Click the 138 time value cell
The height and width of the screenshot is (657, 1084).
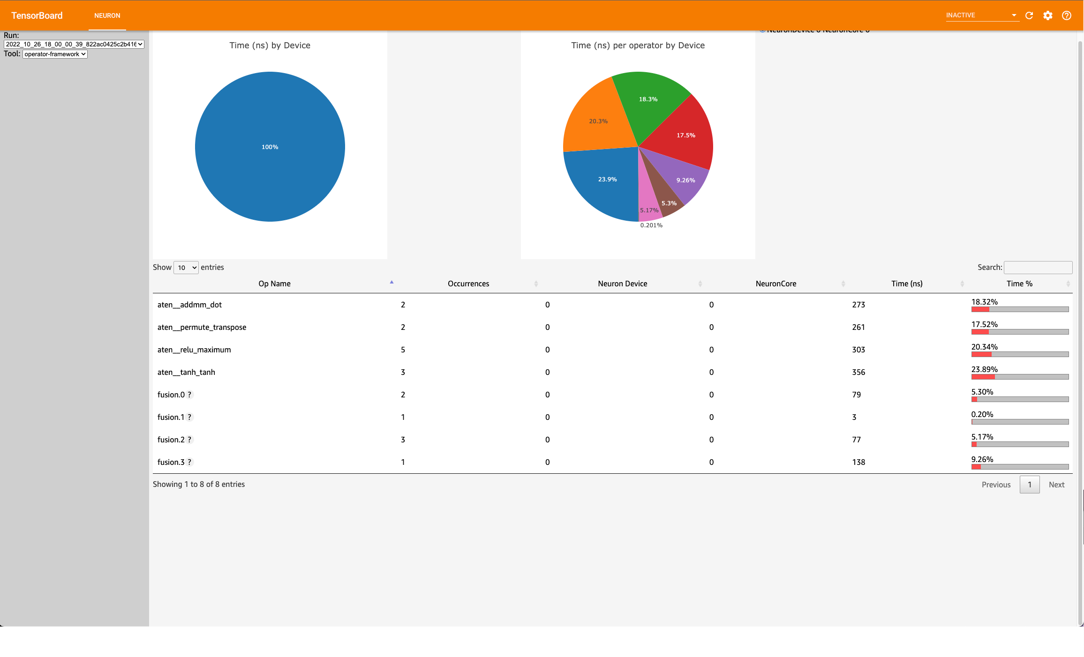(858, 462)
